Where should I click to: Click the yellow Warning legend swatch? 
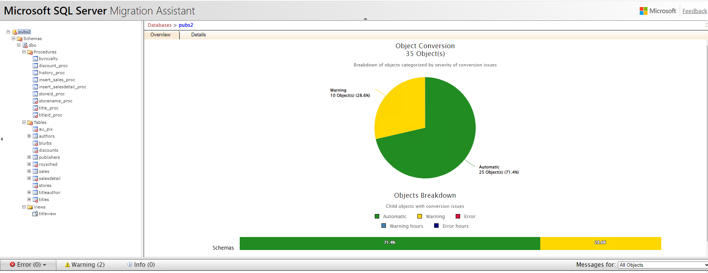[420, 217]
